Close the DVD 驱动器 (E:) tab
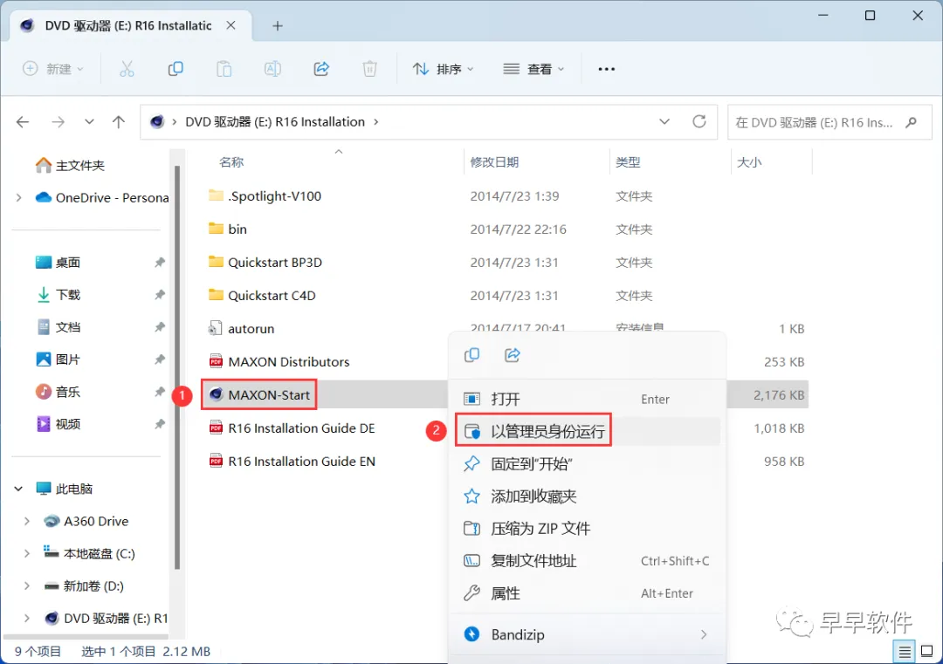 [231, 26]
